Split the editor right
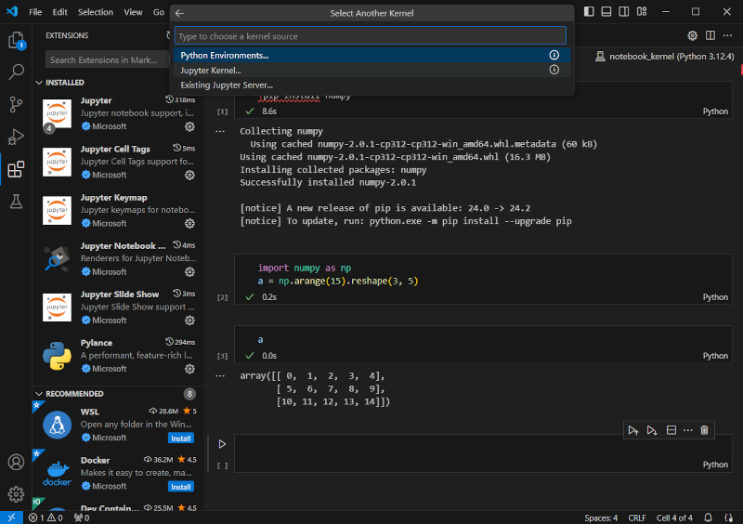 [x=710, y=35]
